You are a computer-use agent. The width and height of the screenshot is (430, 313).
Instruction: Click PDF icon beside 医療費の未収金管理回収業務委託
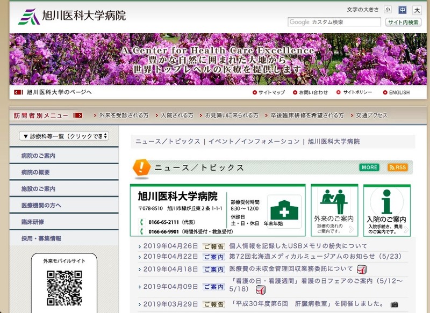[x=362, y=269]
